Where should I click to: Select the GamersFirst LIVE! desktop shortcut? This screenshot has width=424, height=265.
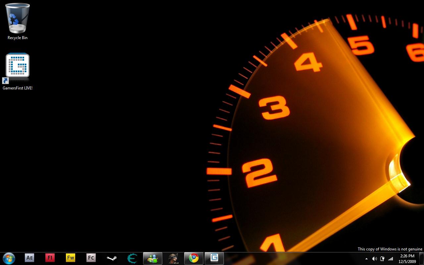(18, 72)
